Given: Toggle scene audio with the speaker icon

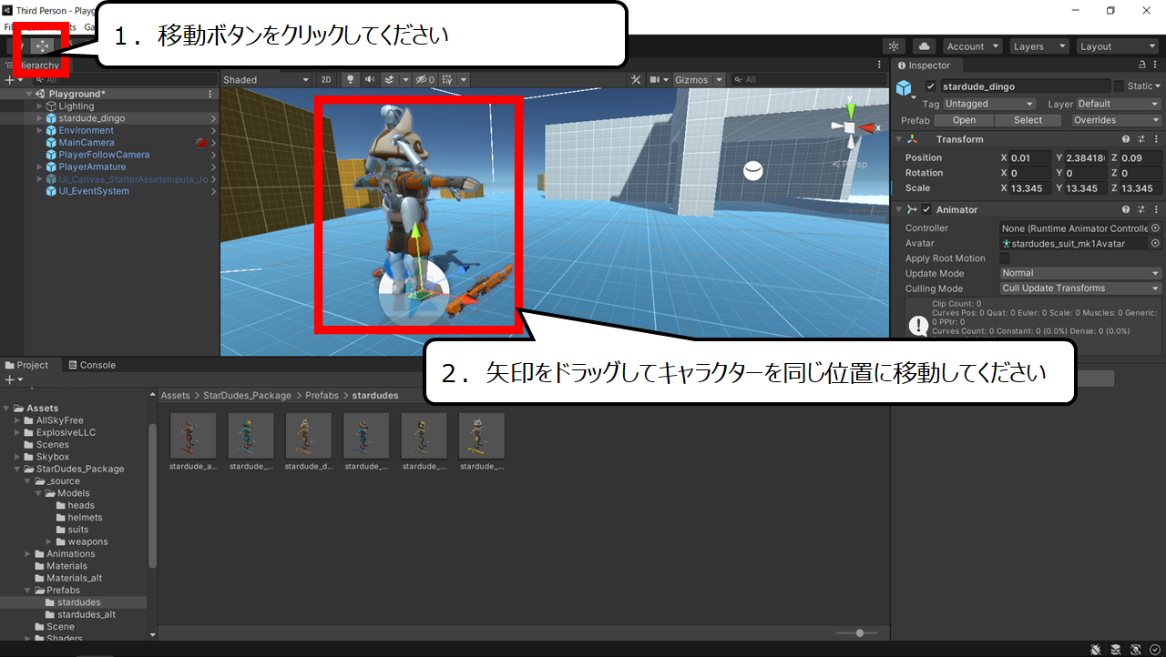Looking at the screenshot, I should coord(369,80).
